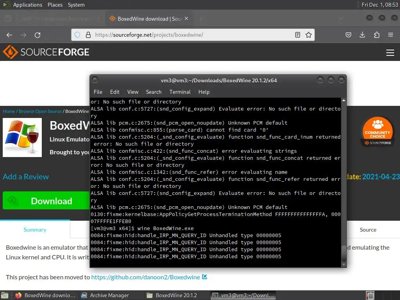The width and height of the screenshot is (400, 300).
Task: Switch to BoxedWine download taskbar window
Action: 45,295
